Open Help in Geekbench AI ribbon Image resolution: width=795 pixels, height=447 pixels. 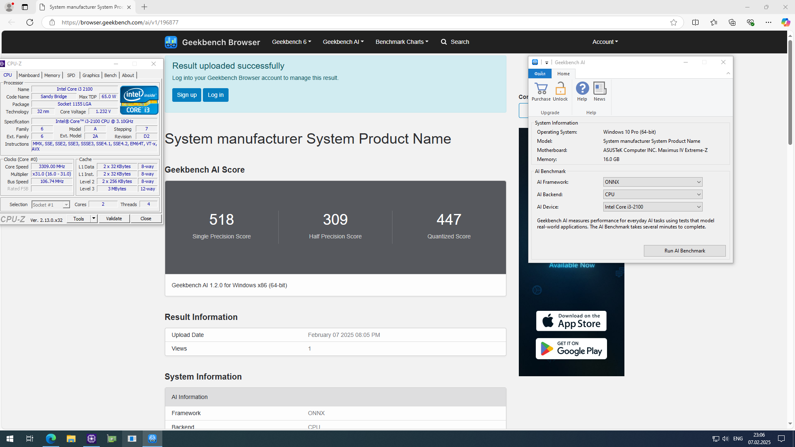[x=582, y=91]
